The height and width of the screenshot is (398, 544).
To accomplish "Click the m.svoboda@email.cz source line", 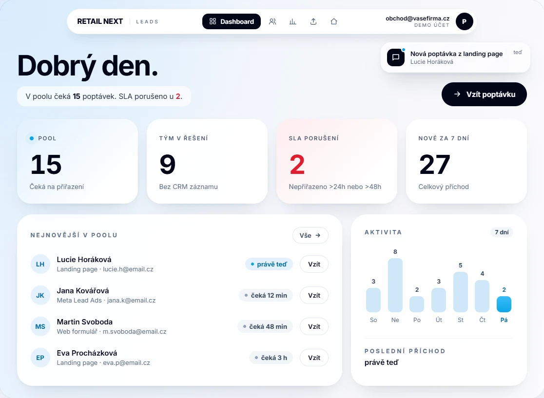I will (112, 331).
